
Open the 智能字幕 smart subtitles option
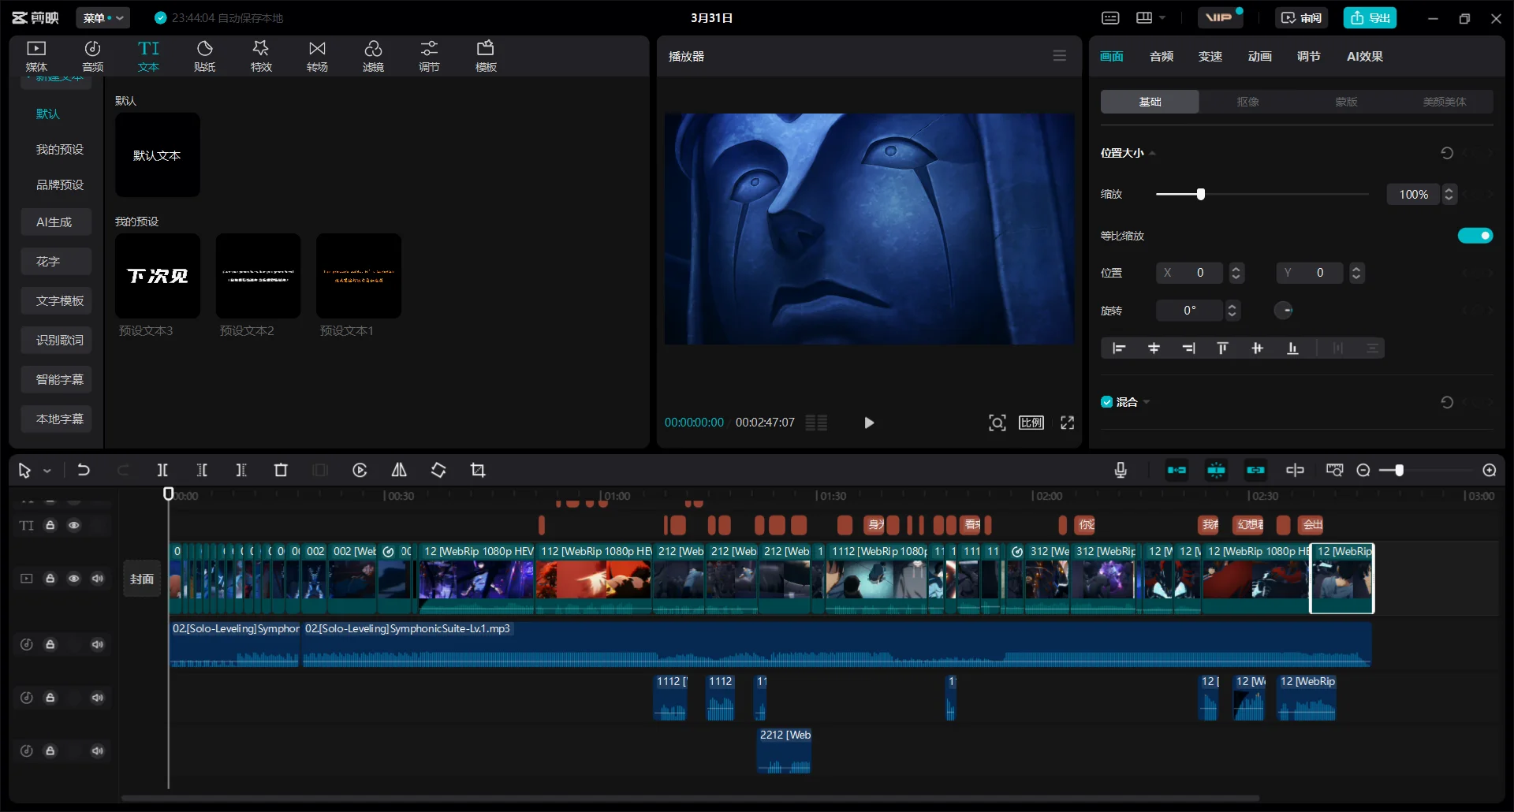(x=56, y=379)
